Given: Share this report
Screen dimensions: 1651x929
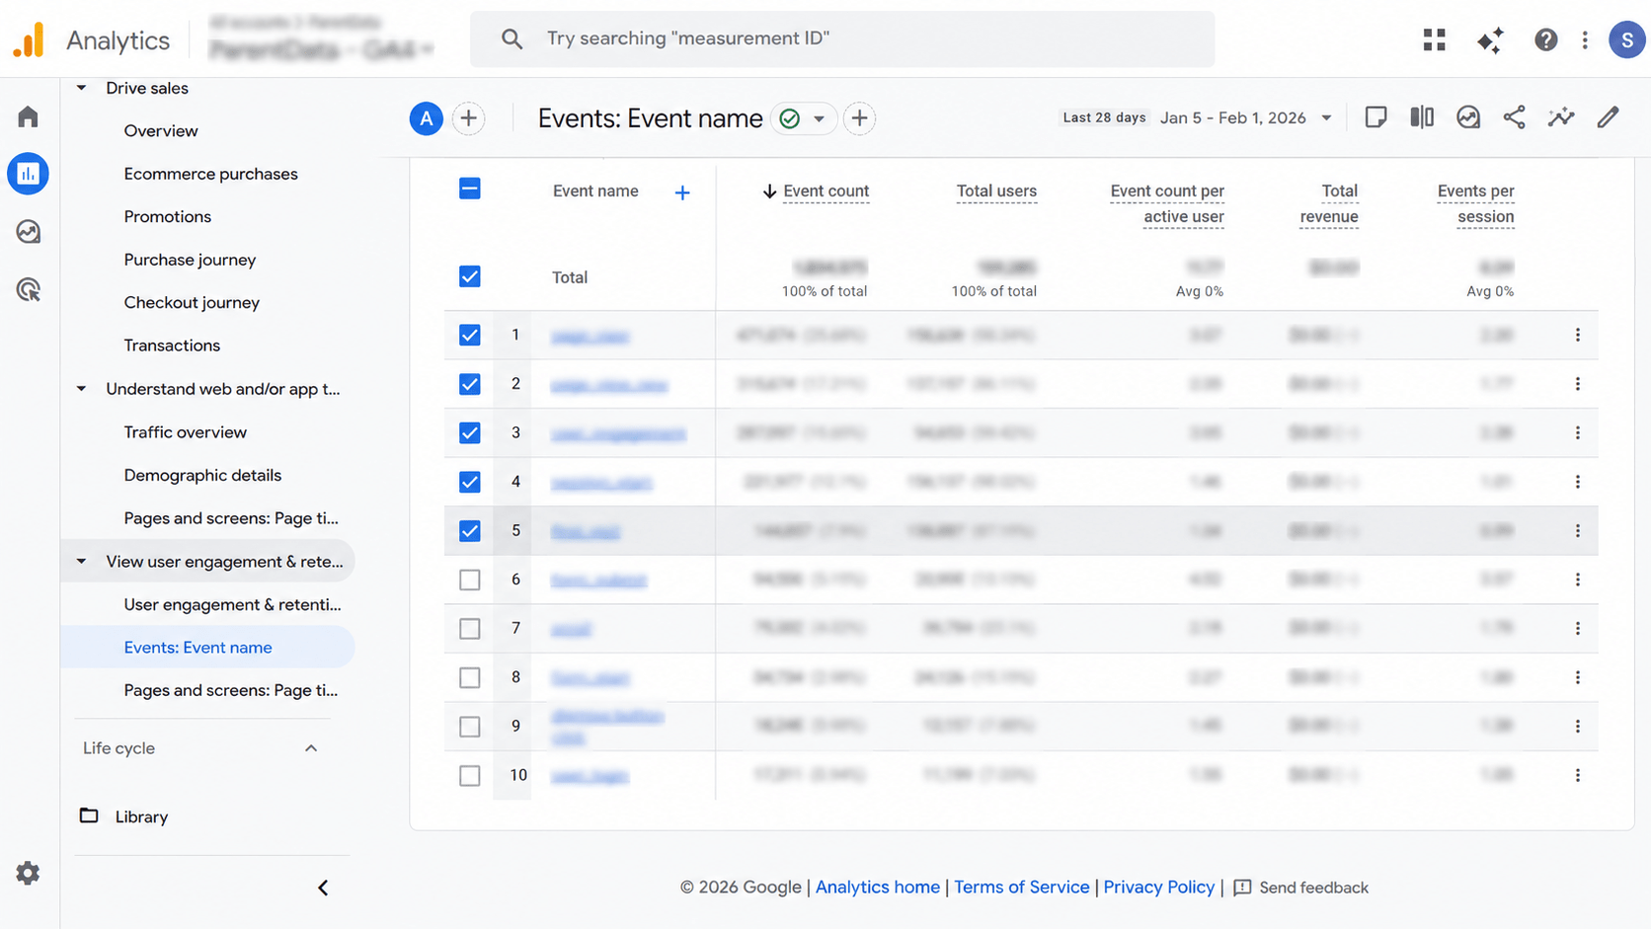Looking at the screenshot, I should [x=1514, y=117].
